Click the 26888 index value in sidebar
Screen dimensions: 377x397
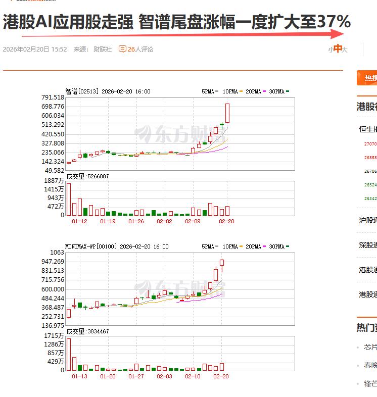pos(370,158)
